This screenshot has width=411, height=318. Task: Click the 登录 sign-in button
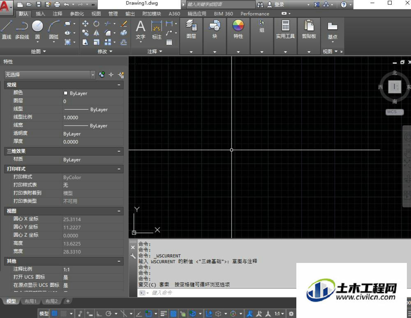[276, 5]
